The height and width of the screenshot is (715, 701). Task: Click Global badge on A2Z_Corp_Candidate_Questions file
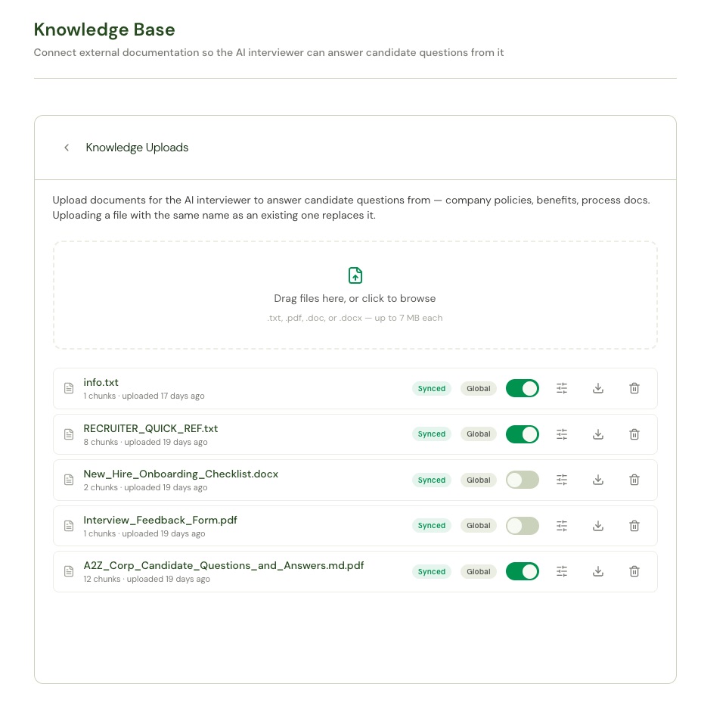(479, 572)
